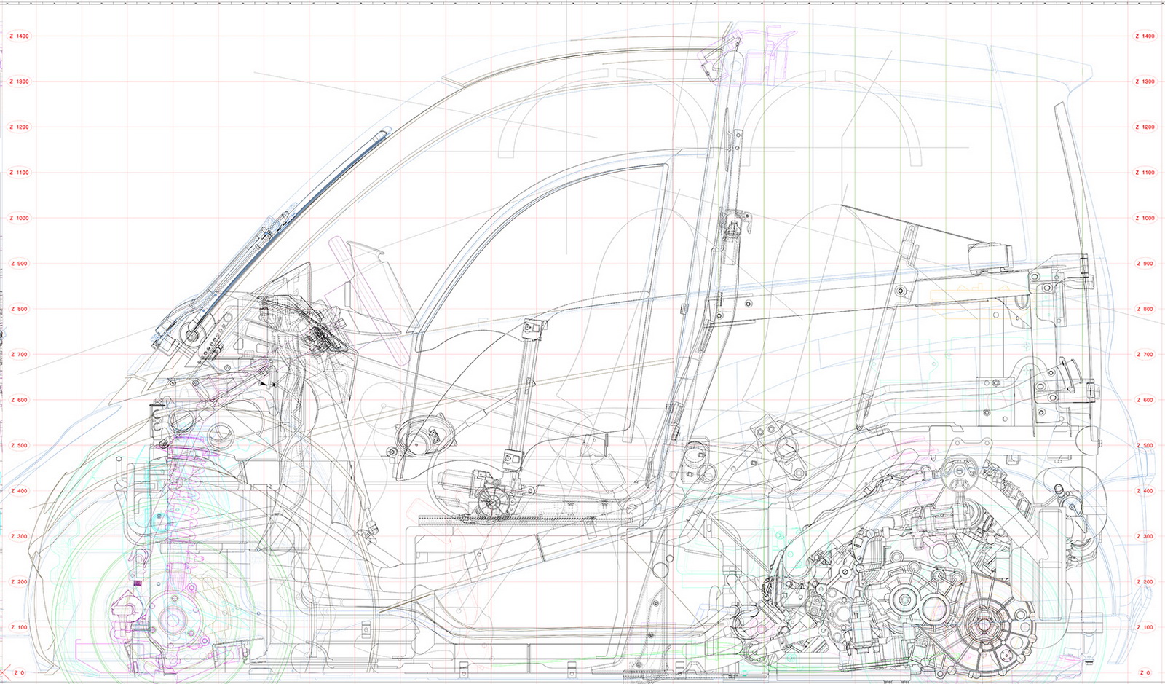1165x684 pixels.
Task: Select the front wheel hub center
Action: (x=172, y=621)
